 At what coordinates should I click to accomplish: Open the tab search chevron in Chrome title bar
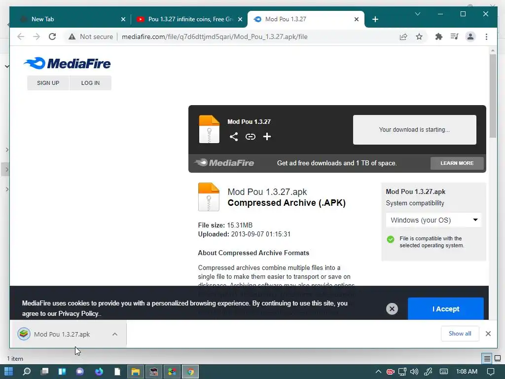pyautogui.click(x=417, y=14)
